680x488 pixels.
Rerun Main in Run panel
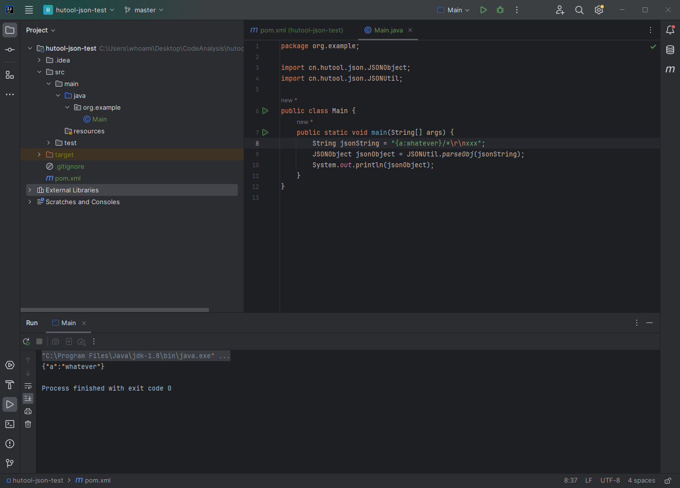pos(27,341)
